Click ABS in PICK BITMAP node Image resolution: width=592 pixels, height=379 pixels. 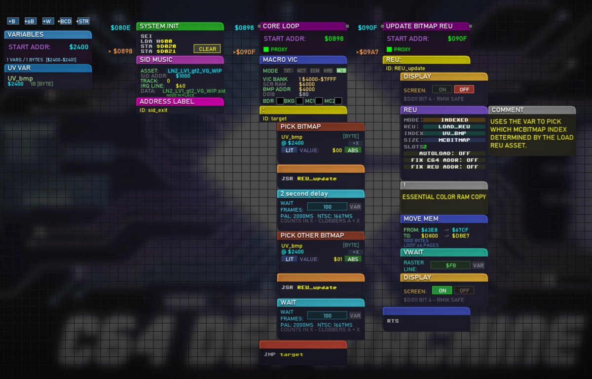point(353,150)
